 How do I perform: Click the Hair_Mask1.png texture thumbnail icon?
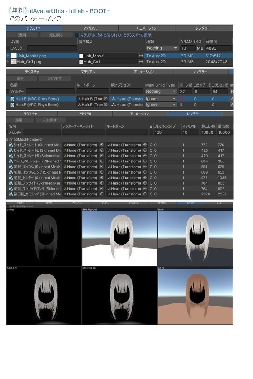14,56
